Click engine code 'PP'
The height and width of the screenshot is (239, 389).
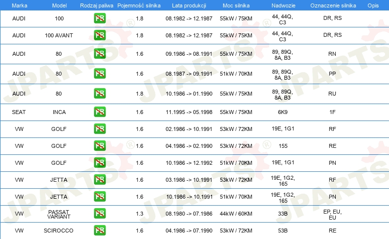pos(332,74)
